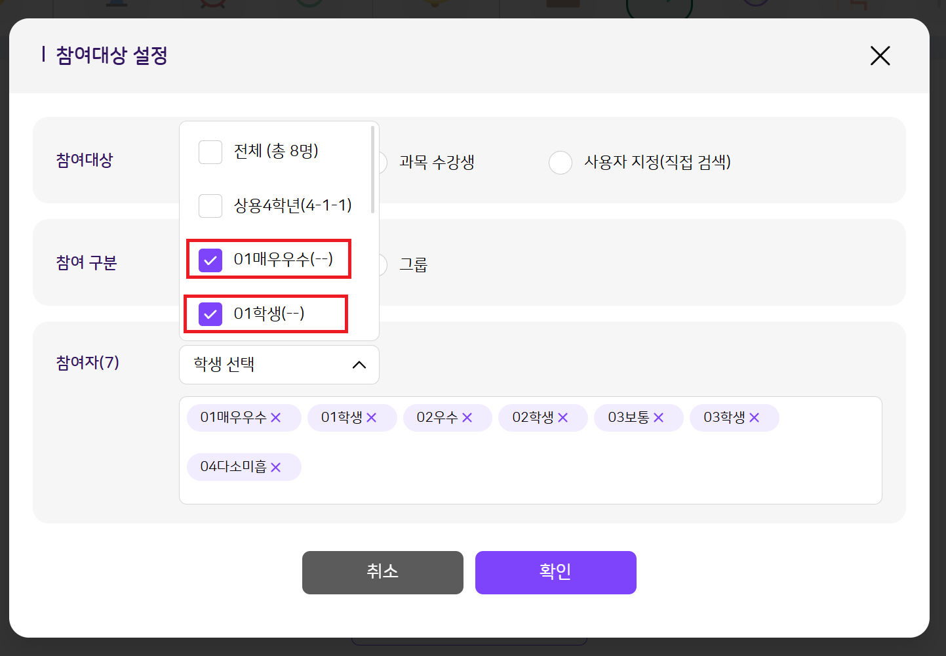Delete 02학생 chip with X icon
Viewport: 946px width, 656px height.
(x=563, y=418)
